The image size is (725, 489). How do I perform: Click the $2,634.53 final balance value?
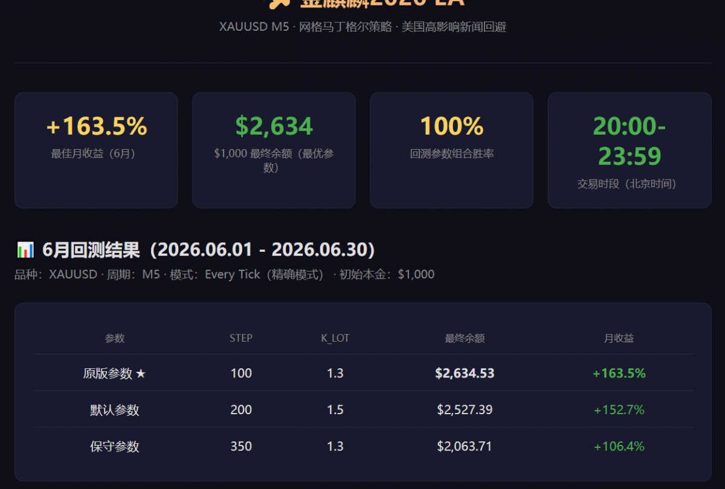click(x=465, y=373)
